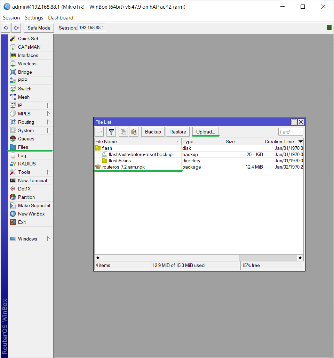The height and width of the screenshot is (358, 334).
Task: Open PPP section
Action: [x=31, y=80]
